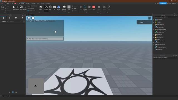
Task: Choose the Select tool in the ribbon
Action: [x=14, y=8]
